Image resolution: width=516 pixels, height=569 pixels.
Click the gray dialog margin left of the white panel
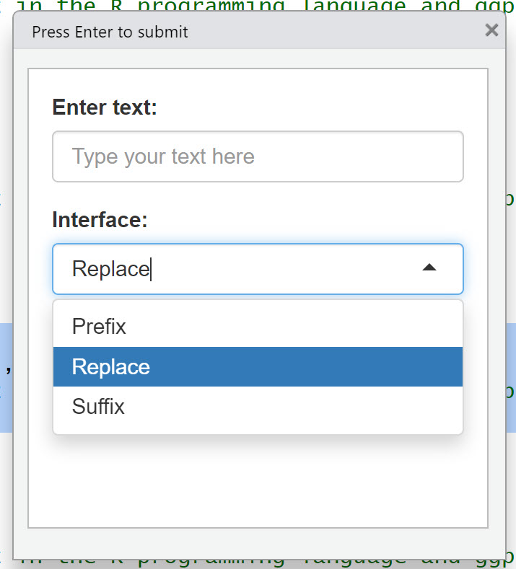click(20, 288)
